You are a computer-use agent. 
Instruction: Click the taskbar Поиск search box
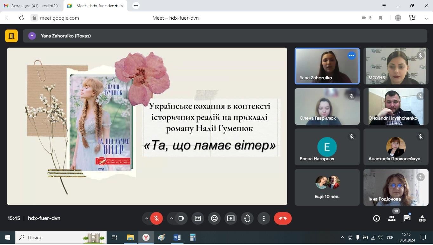[61, 237]
